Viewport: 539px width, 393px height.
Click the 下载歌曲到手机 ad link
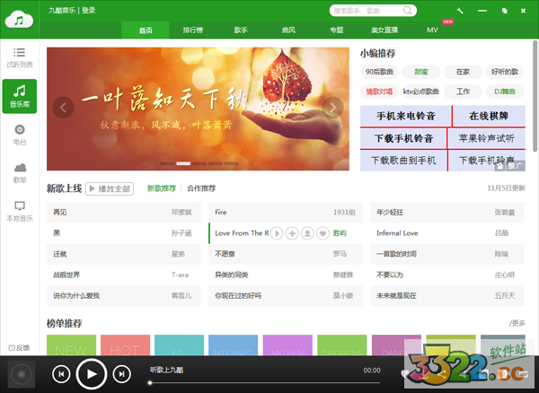point(403,161)
